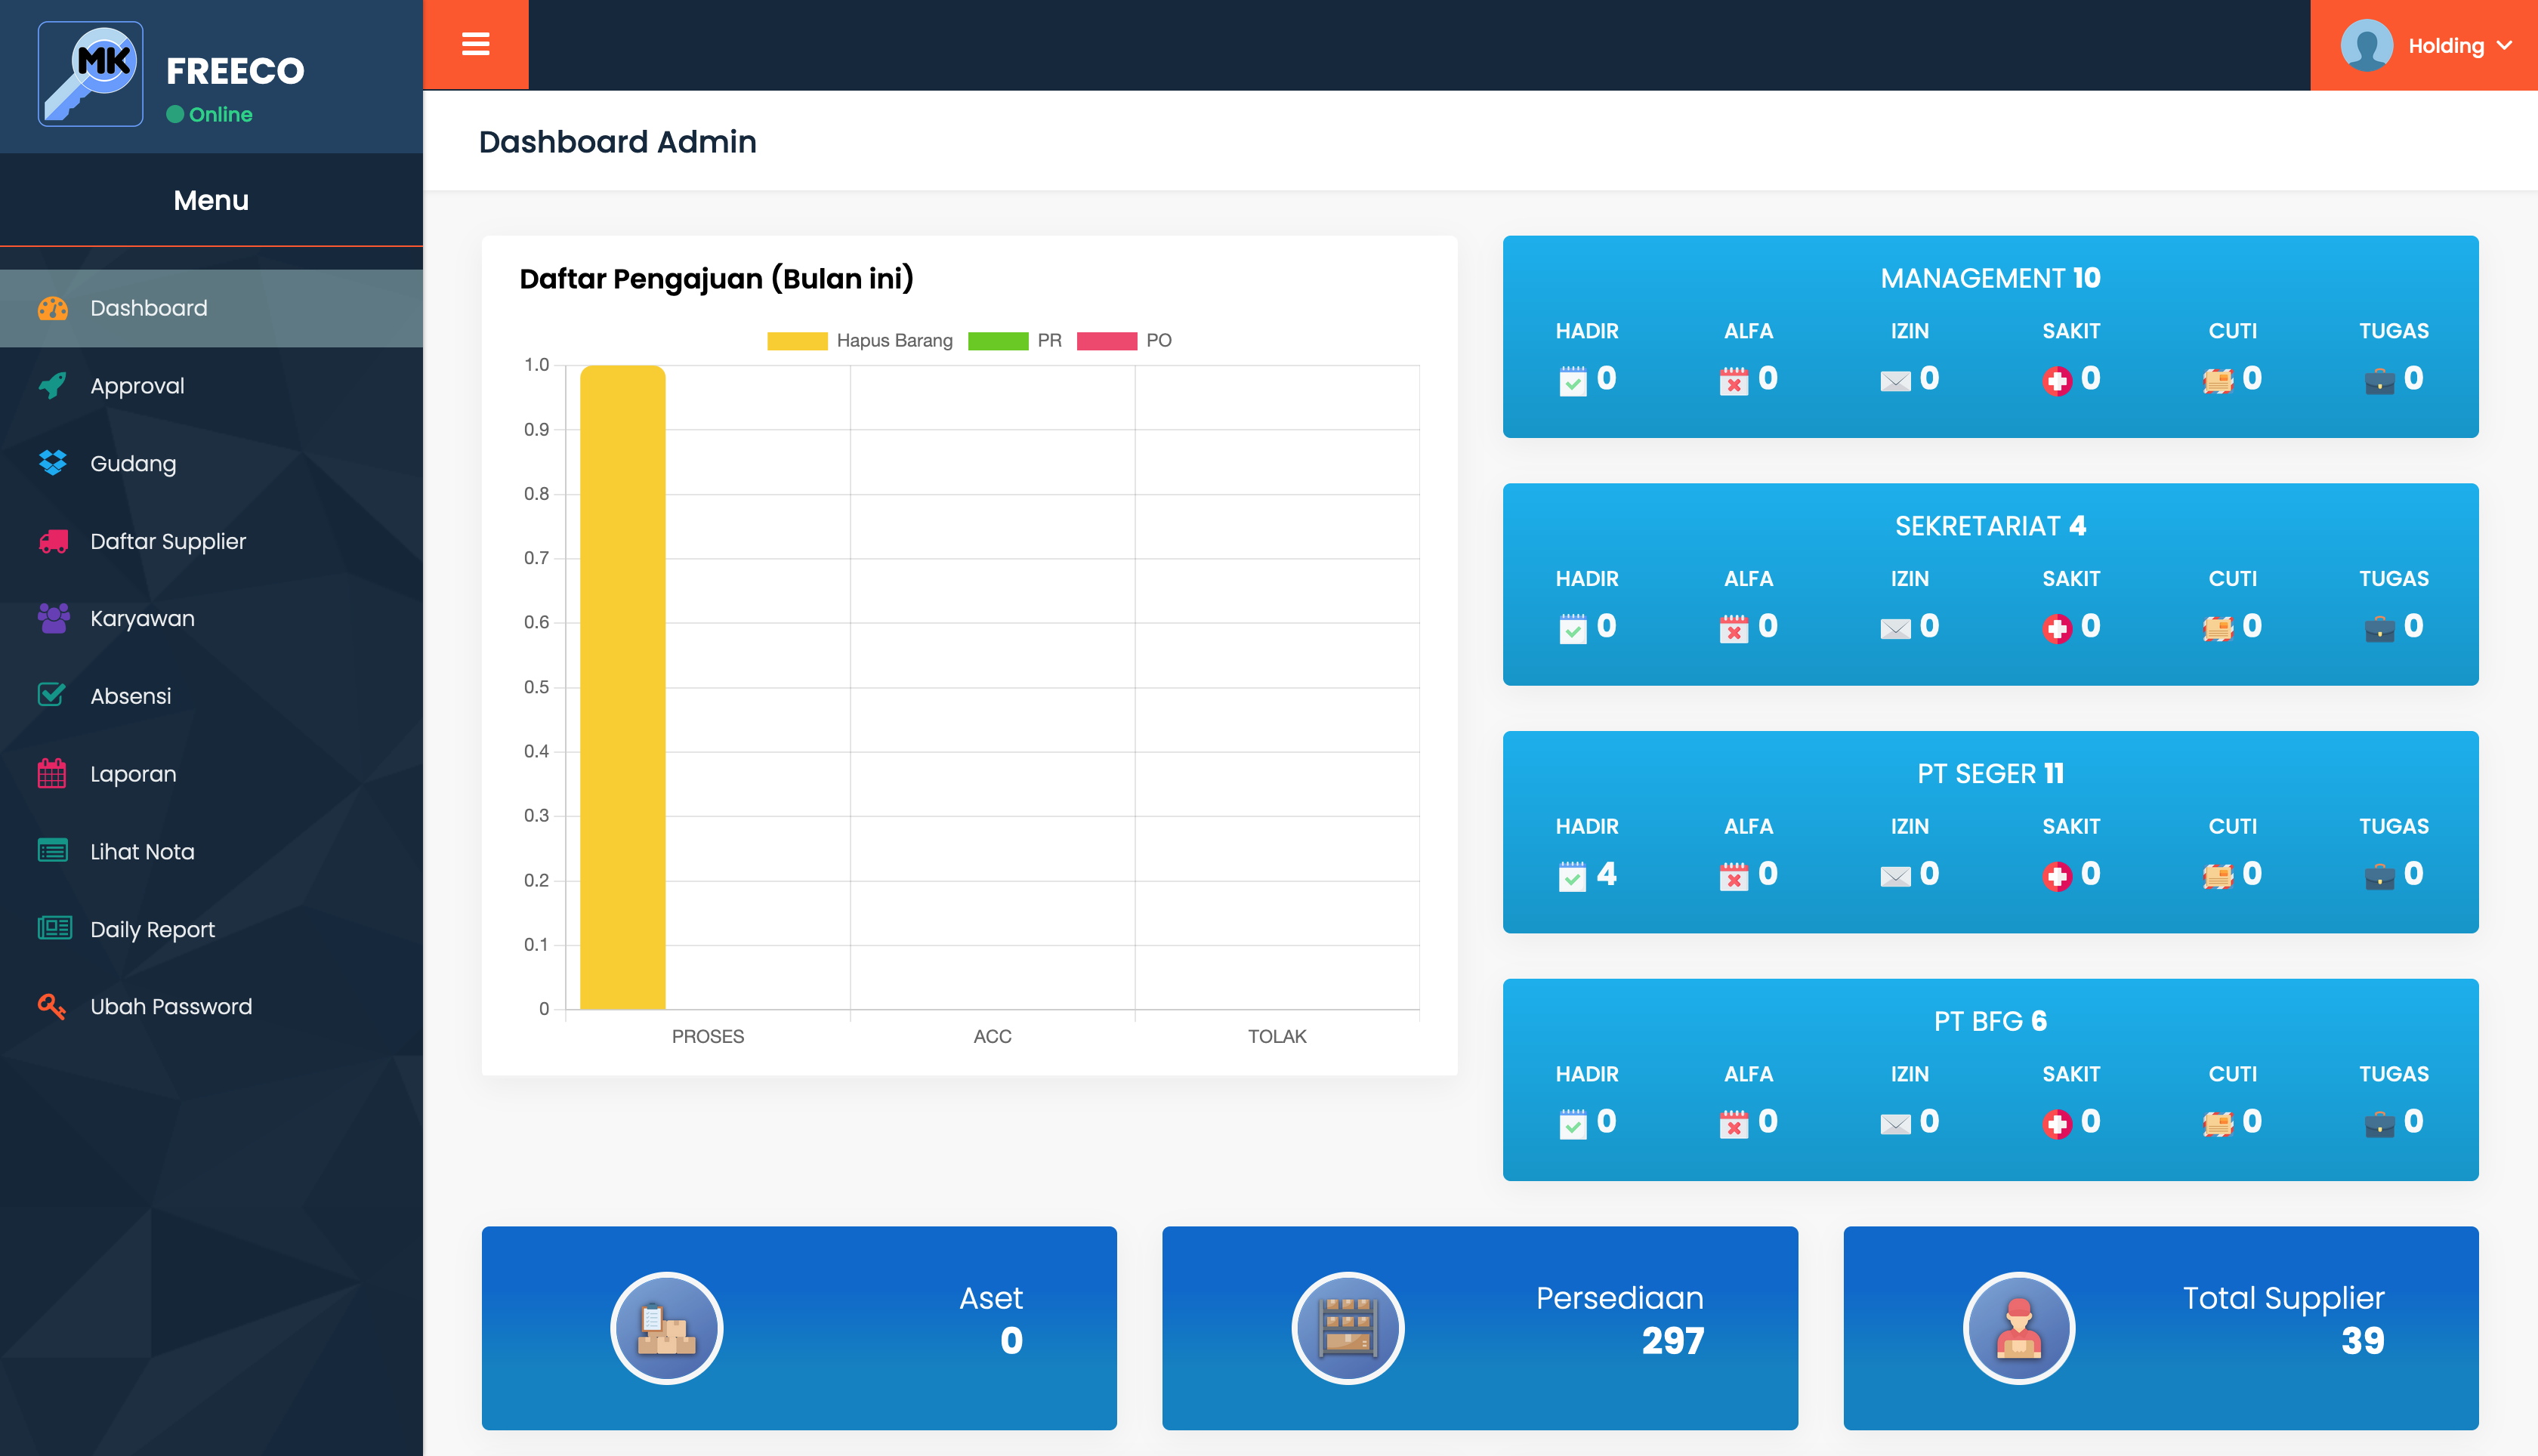
Task: Toggle the PR green legend swatch
Action: 998,341
